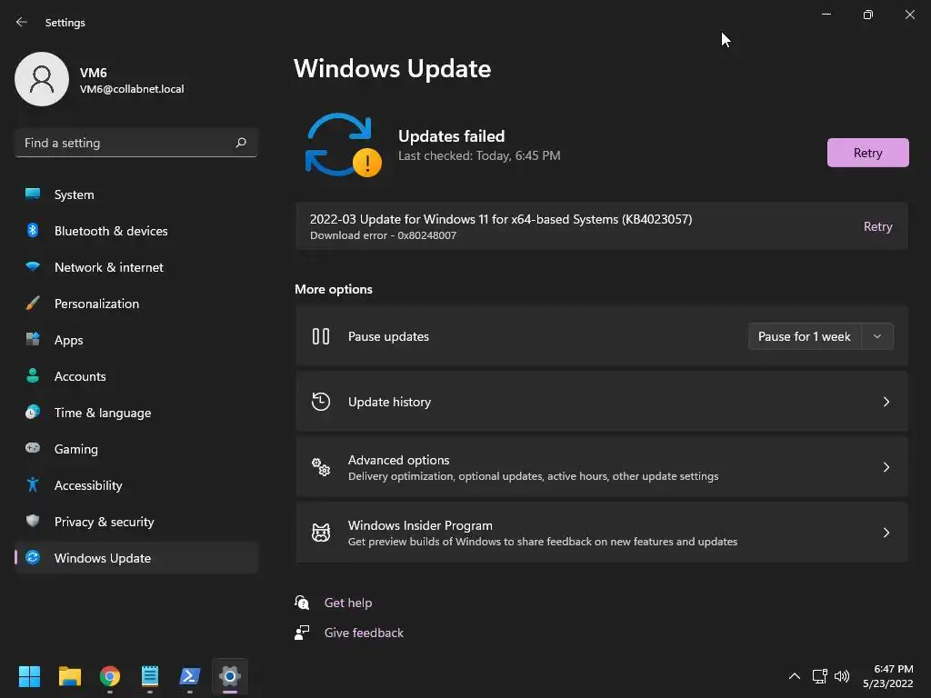Image resolution: width=931 pixels, height=698 pixels.
Task: Click the Get help headset icon
Action: pyautogui.click(x=302, y=603)
